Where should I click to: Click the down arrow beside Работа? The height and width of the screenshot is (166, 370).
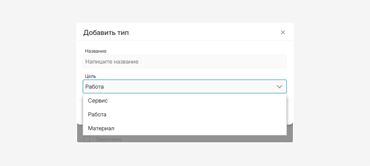tap(279, 87)
